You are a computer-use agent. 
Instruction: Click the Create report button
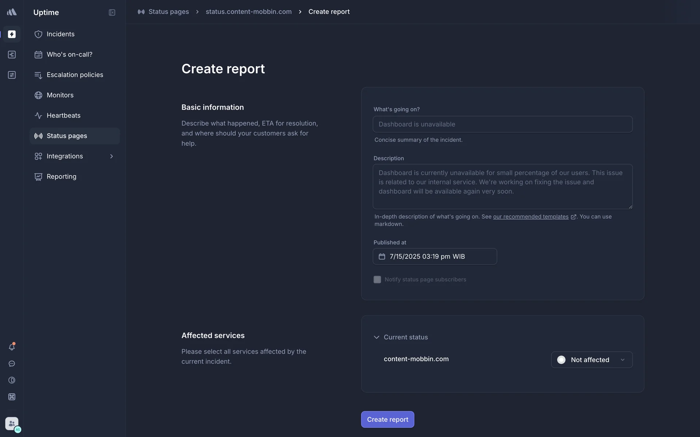[x=387, y=420]
